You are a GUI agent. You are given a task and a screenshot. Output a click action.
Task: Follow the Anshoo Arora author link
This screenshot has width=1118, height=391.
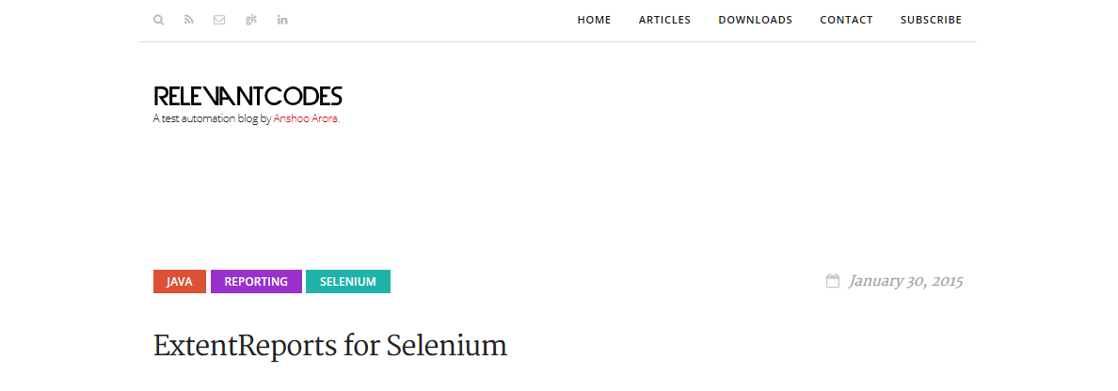coord(305,119)
